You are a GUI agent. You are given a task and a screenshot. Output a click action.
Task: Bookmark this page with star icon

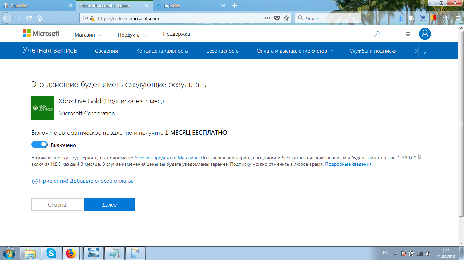point(286,18)
